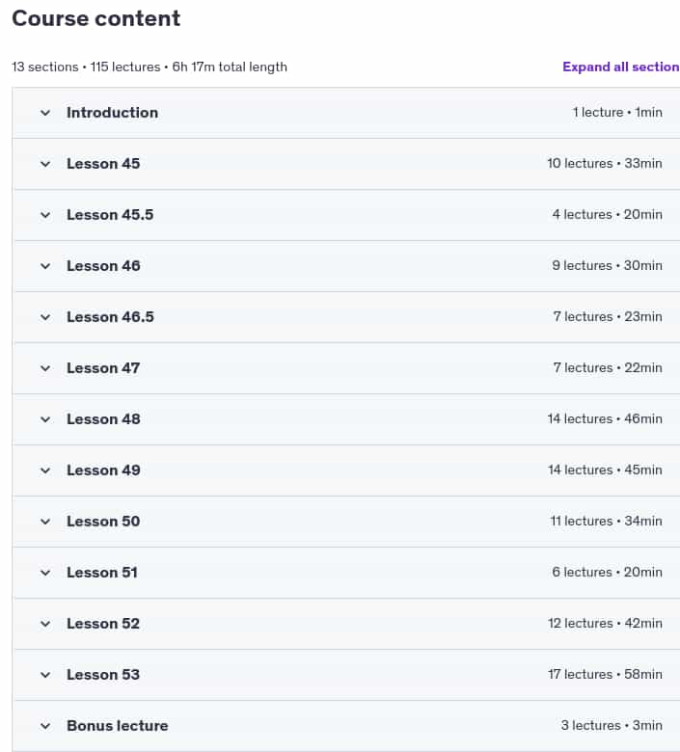The width and height of the screenshot is (680, 752).
Task: Click '6 lectures • 20min' in Lesson 51
Action: tap(607, 572)
